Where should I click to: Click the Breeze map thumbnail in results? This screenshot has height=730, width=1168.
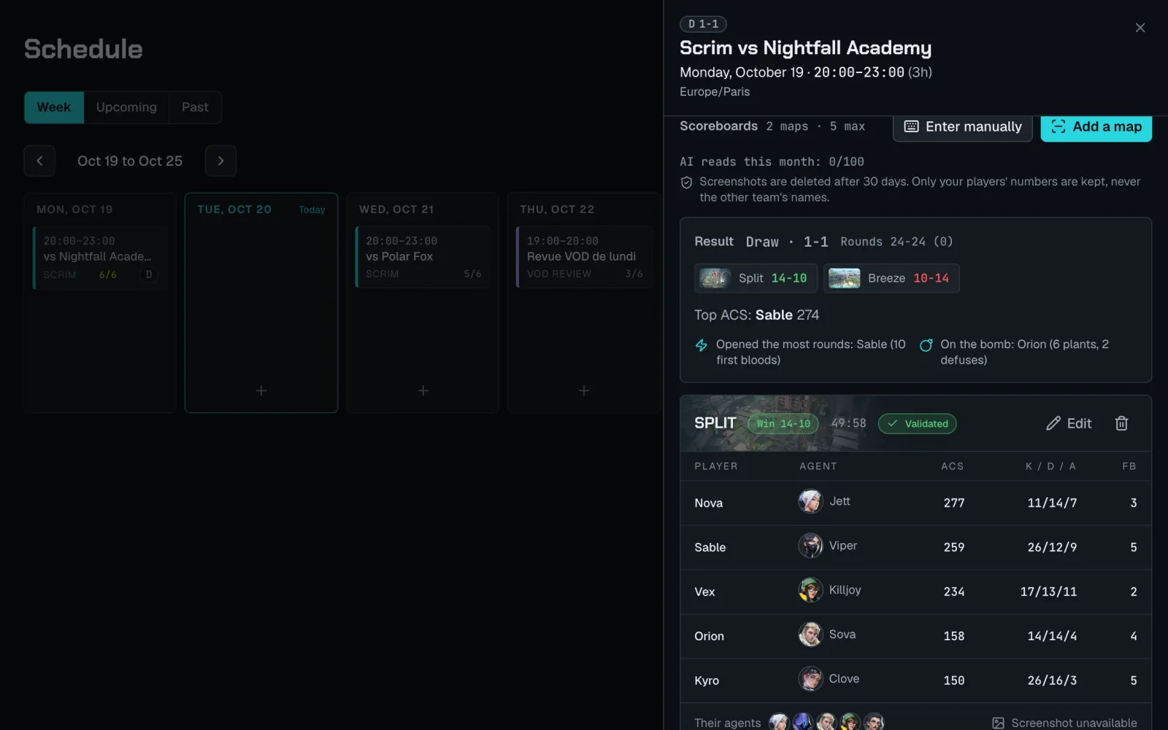[x=844, y=278]
